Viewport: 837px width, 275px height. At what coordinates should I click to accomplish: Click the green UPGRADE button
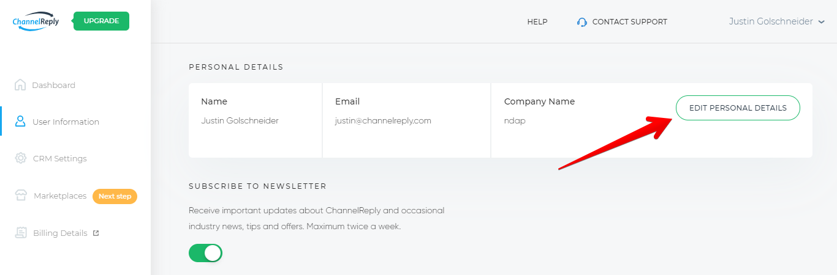point(101,21)
